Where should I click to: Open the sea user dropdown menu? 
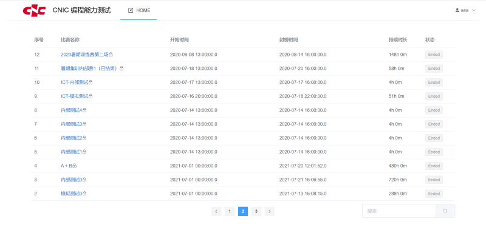(465, 10)
